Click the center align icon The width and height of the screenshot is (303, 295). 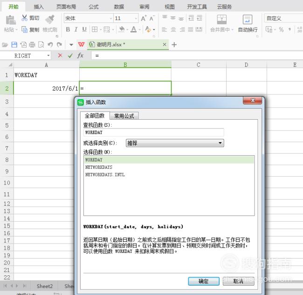click(173, 29)
